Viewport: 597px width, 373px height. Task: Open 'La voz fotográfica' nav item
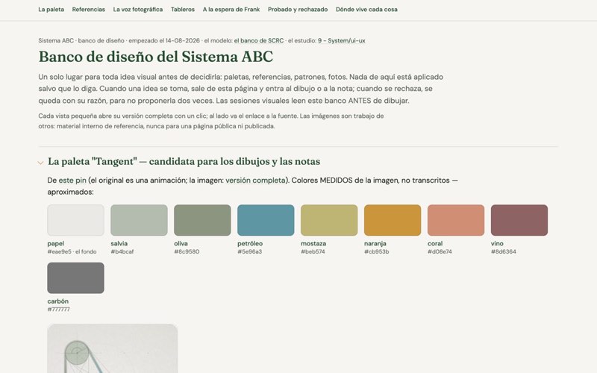pos(138,10)
